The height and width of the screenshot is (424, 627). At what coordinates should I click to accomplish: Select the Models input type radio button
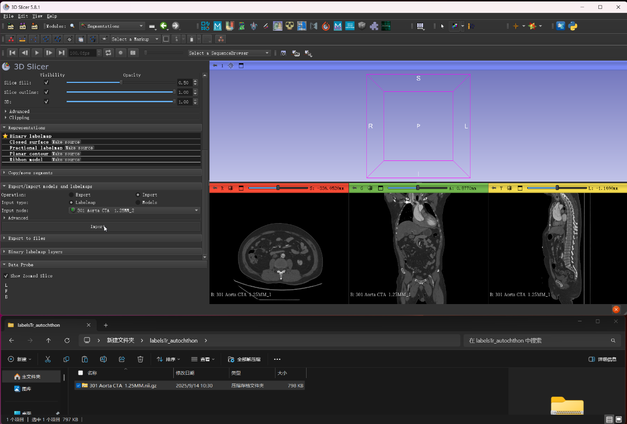pyautogui.click(x=138, y=202)
